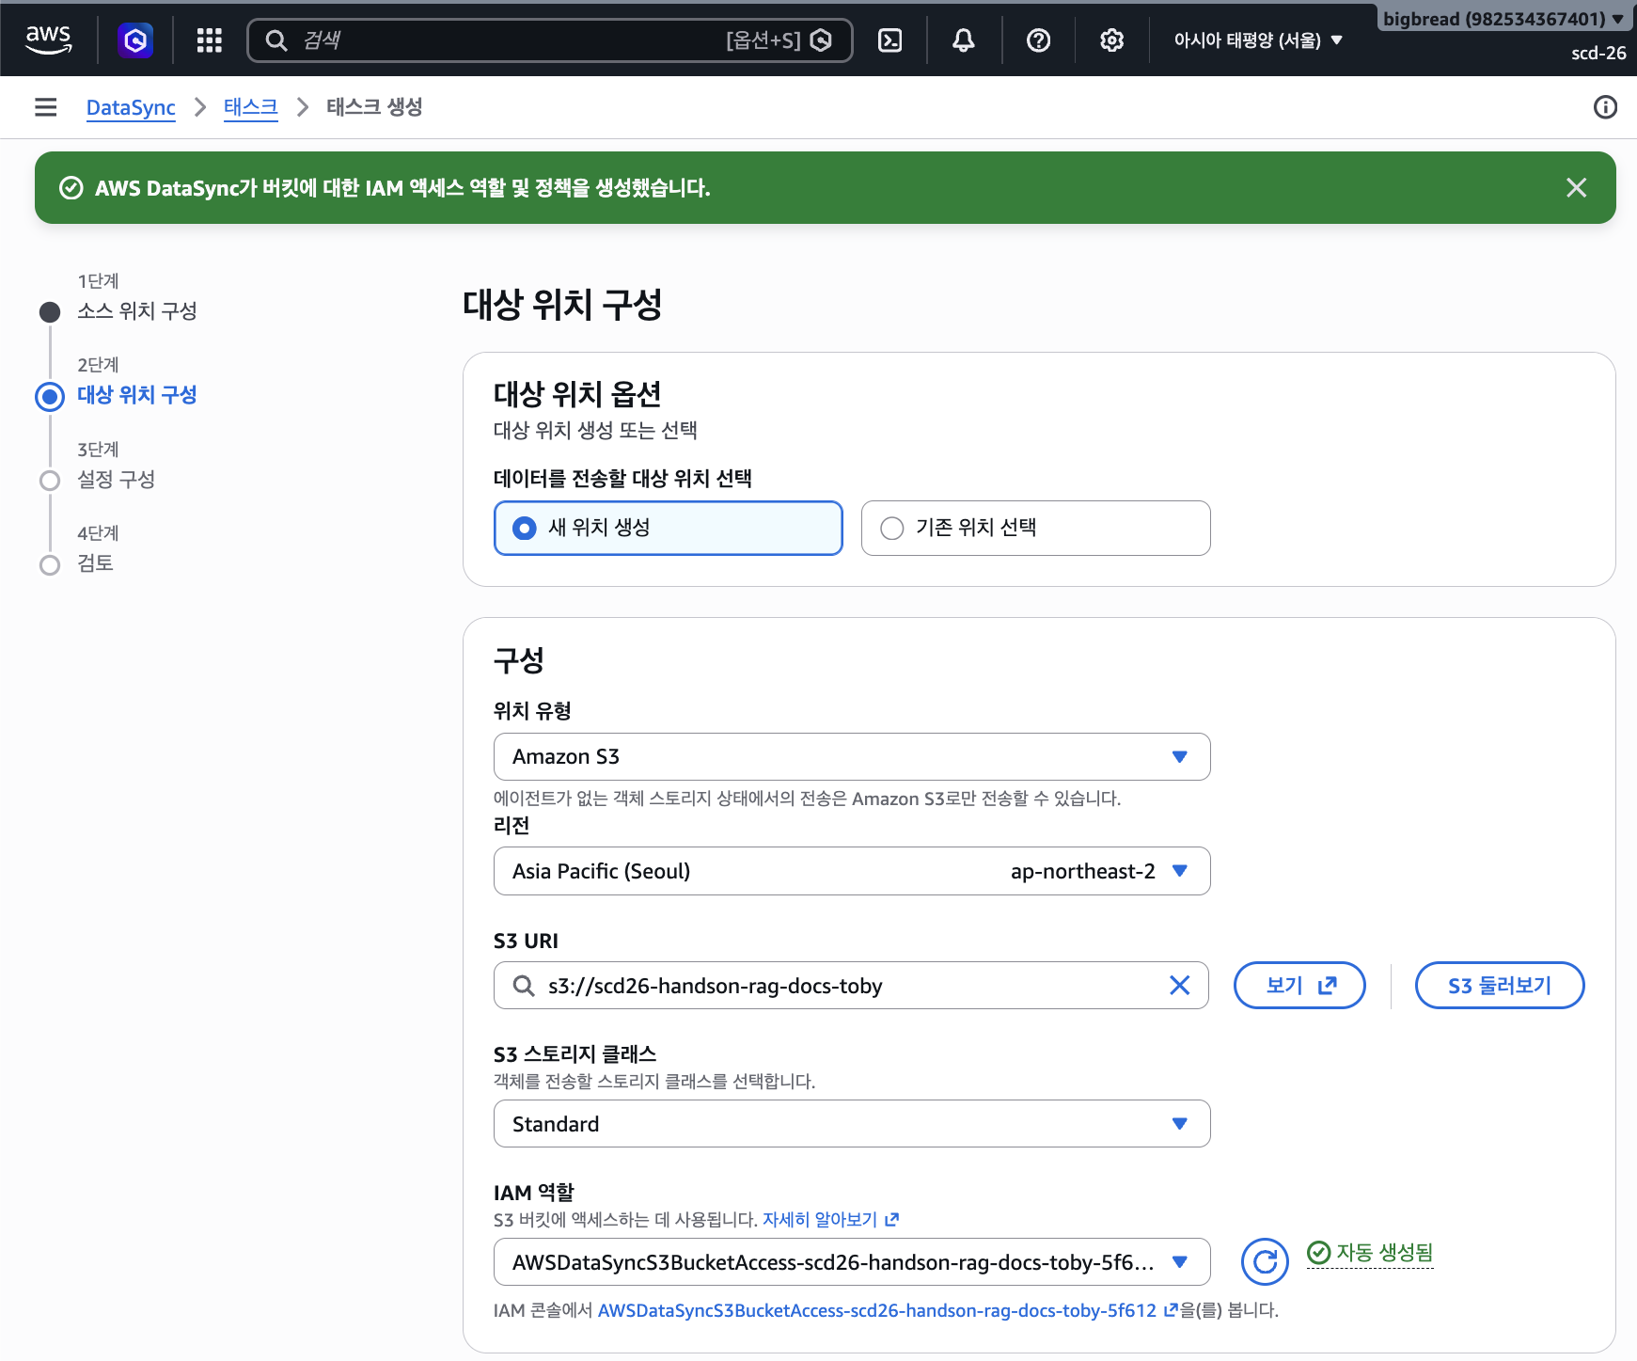Dismiss the green IAM success banner
Viewport: 1637px width, 1361px height.
[x=1576, y=187]
